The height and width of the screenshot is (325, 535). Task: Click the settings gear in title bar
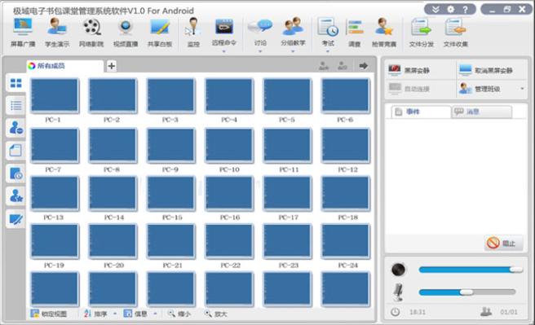pos(450,9)
